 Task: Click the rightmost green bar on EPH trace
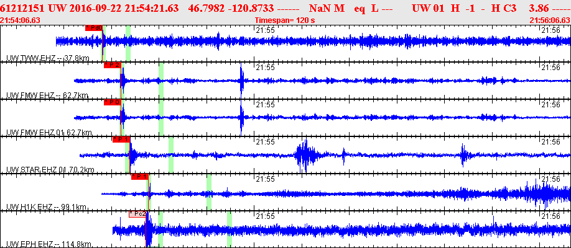point(230,229)
